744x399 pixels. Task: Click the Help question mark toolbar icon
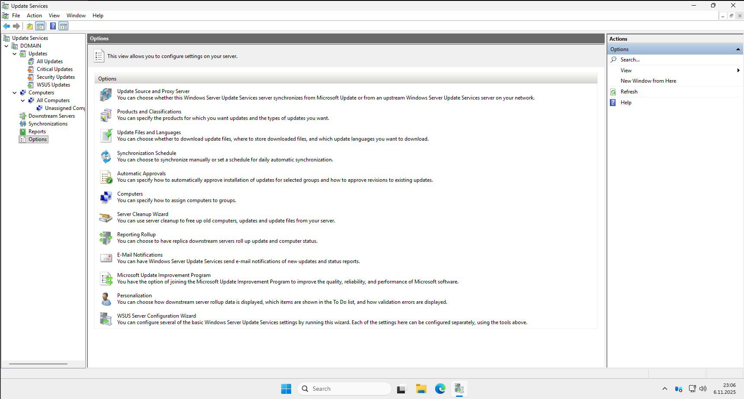[x=53, y=26]
